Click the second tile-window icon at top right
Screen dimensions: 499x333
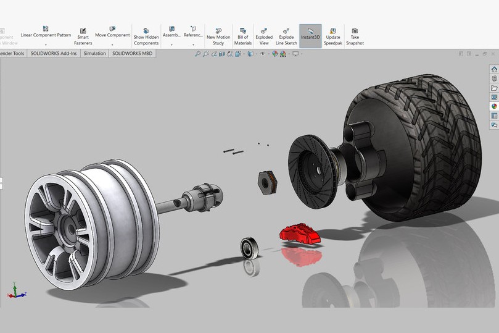pos(469,54)
